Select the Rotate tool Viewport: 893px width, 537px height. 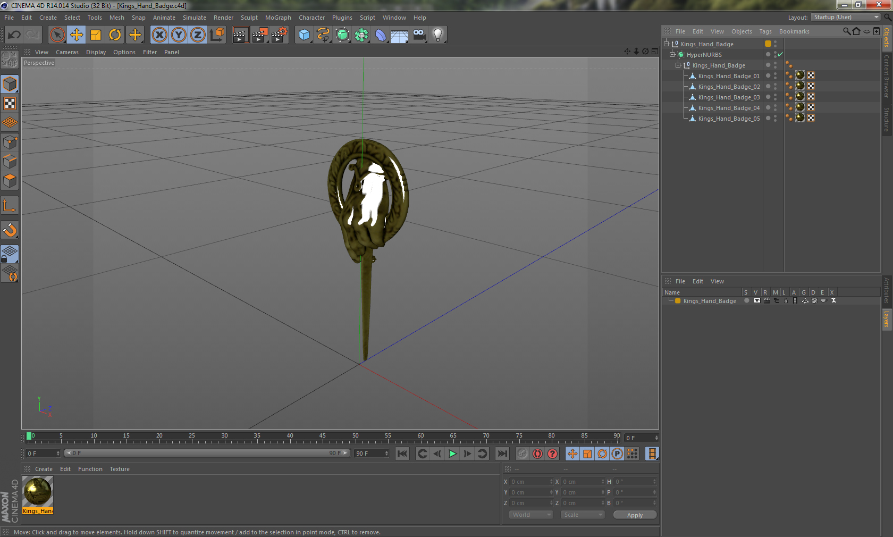coord(115,35)
